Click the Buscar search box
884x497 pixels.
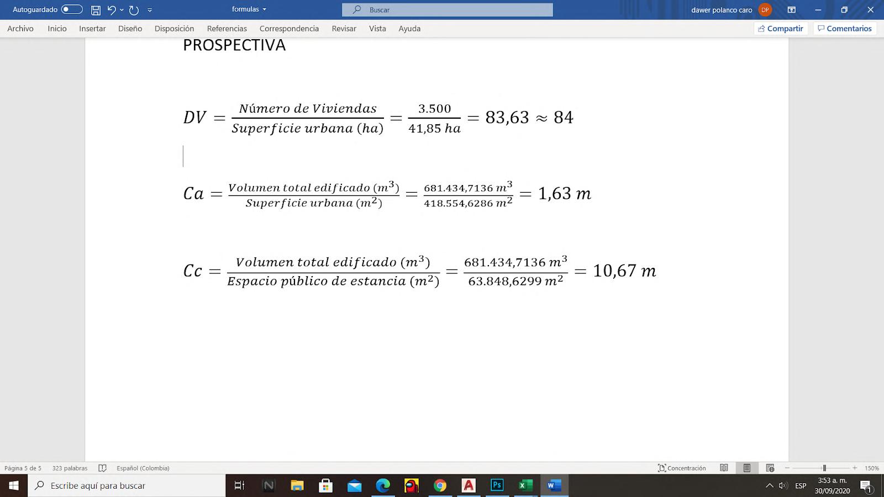click(448, 9)
